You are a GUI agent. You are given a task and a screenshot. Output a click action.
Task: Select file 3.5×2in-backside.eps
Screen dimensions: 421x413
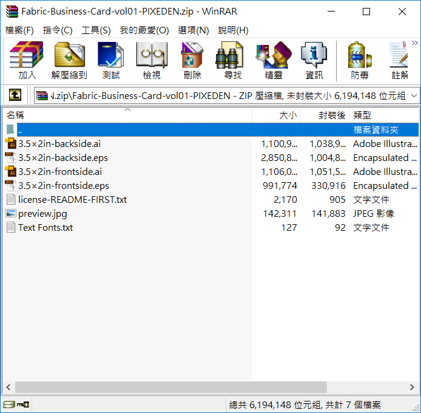coord(212,158)
